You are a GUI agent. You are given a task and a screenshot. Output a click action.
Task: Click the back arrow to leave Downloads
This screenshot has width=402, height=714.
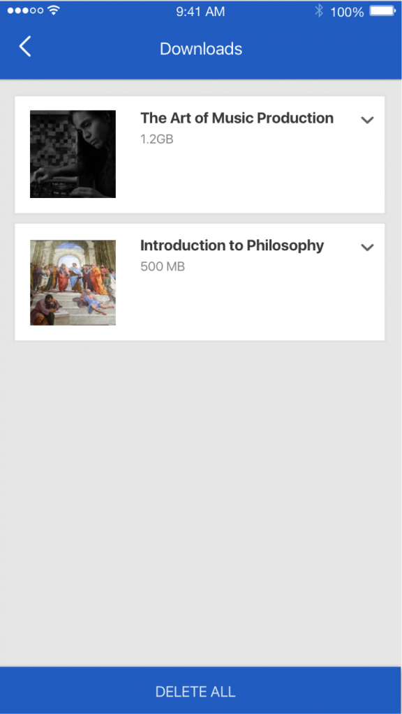[x=24, y=46]
